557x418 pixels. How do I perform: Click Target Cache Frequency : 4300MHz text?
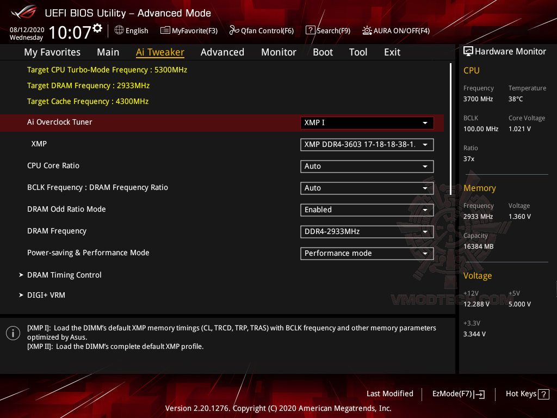click(88, 101)
